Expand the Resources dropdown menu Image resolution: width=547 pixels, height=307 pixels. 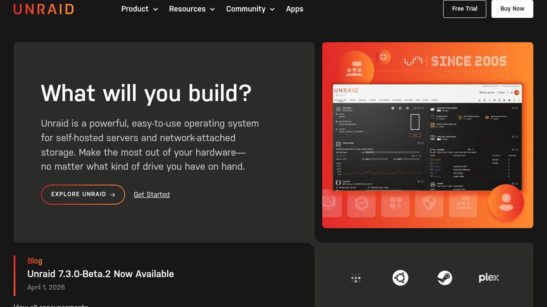click(192, 9)
